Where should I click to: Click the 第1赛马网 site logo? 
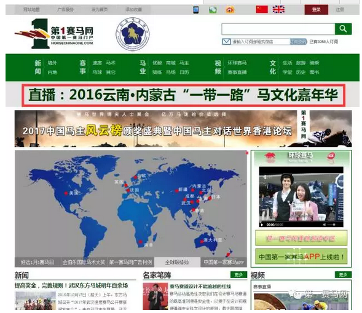coord(54,34)
